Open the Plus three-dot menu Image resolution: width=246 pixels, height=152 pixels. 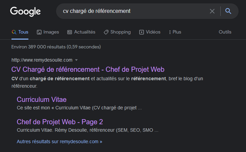(170, 32)
